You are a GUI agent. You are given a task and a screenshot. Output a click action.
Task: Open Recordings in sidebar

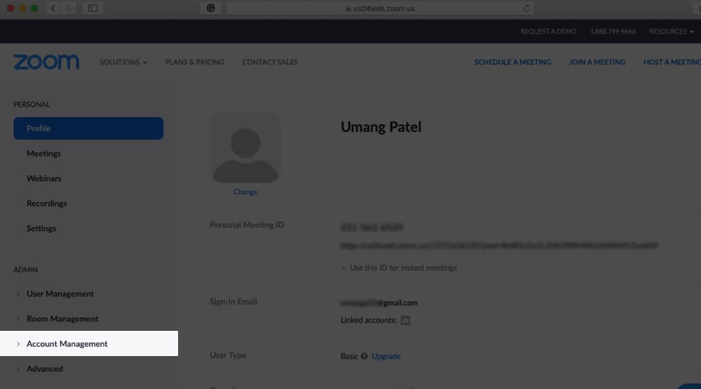pyautogui.click(x=46, y=203)
